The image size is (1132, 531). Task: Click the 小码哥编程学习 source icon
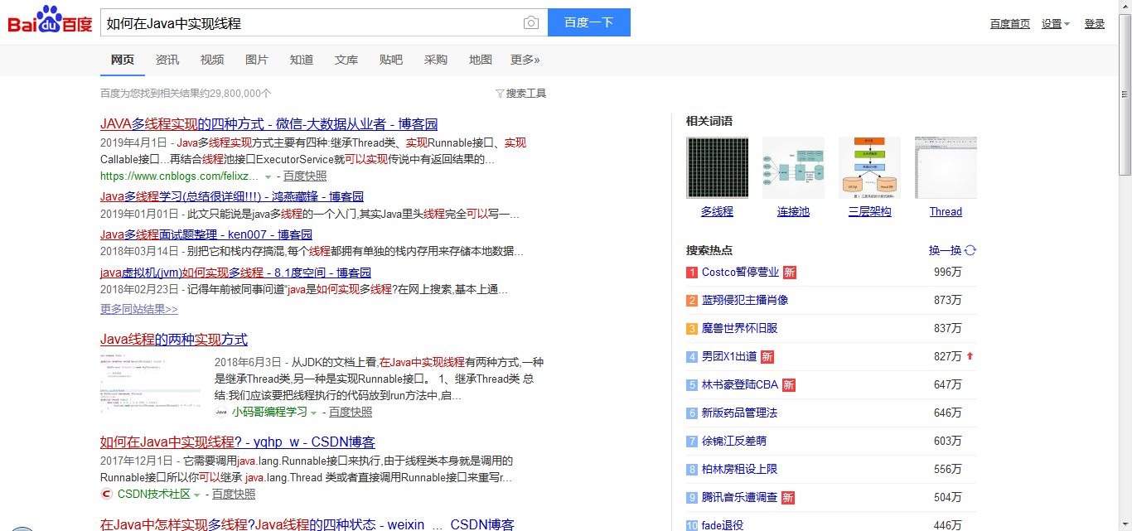coord(221,412)
